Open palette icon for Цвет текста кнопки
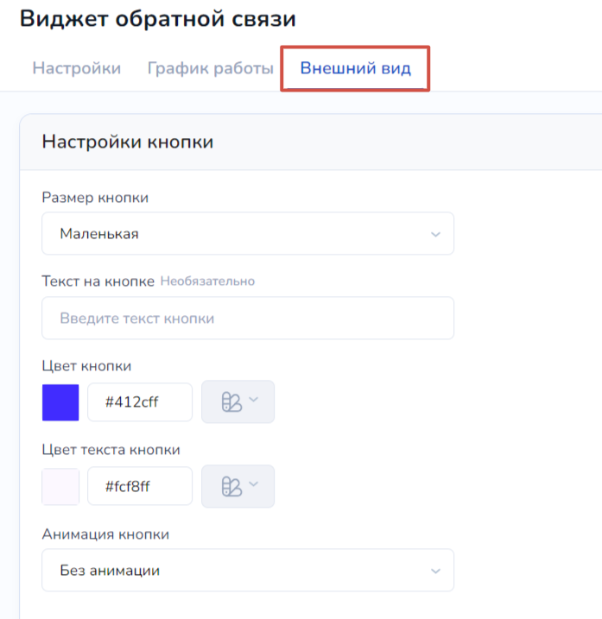This screenshot has height=619, width=602. (231, 486)
